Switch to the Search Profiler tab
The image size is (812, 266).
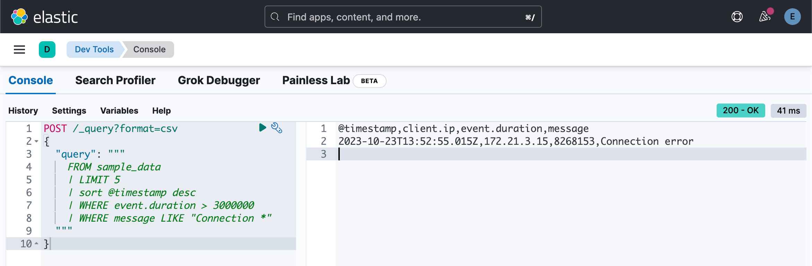click(x=115, y=80)
